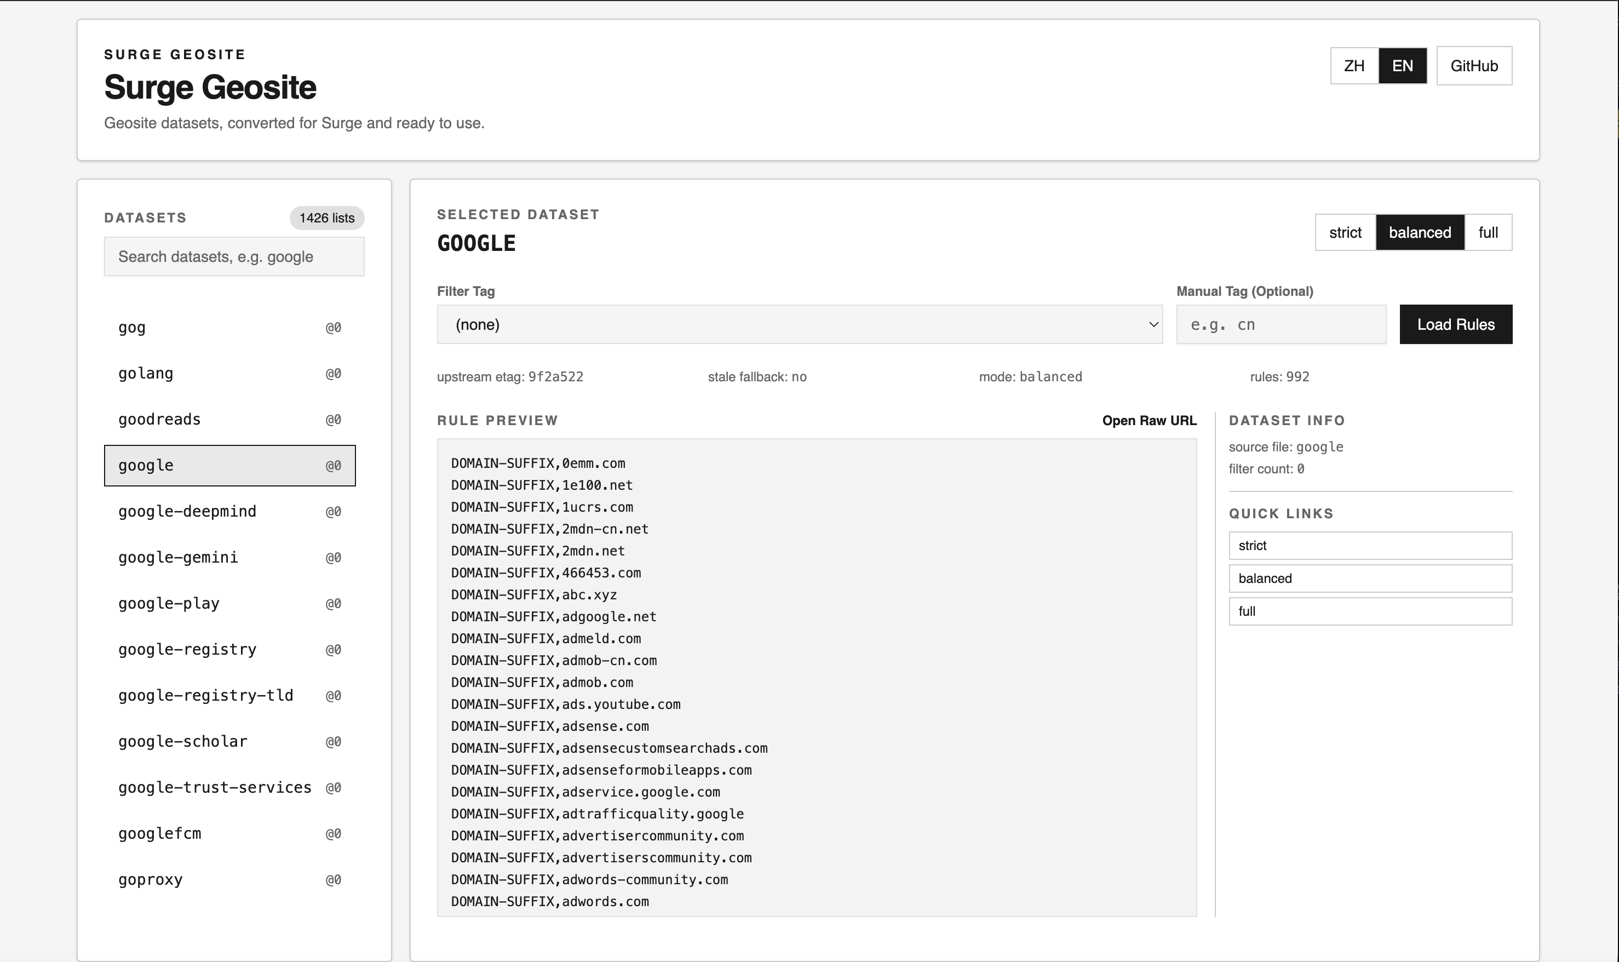Image resolution: width=1619 pixels, height=962 pixels.
Task: Click the DOMAIN-SUFFIX,ads.youtube.com rule line
Action: (x=566, y=705)
